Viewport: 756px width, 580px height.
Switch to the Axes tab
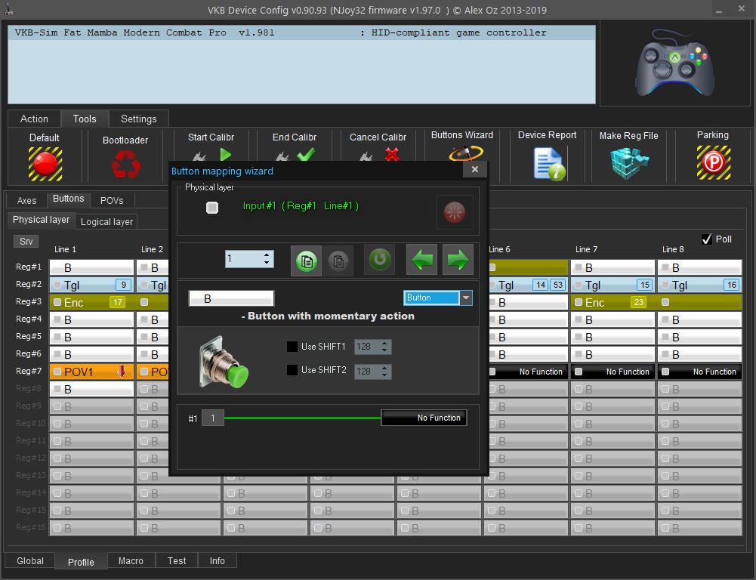27,201
